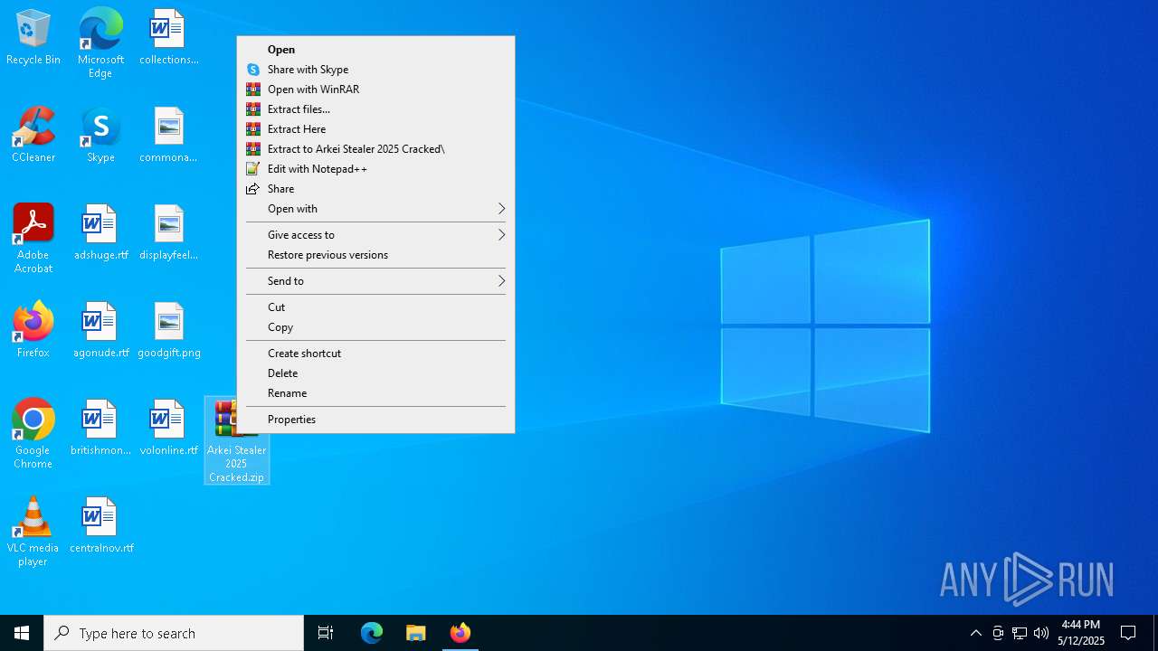Show hidden system tray icons
The height and width of the screenshot is (651, 1158).
click(976, 633)
